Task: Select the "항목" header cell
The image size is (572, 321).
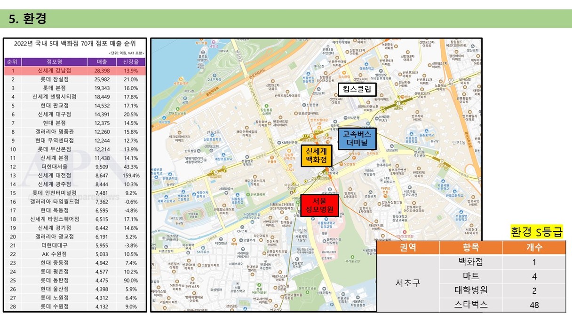Action: tap(470, 248)
